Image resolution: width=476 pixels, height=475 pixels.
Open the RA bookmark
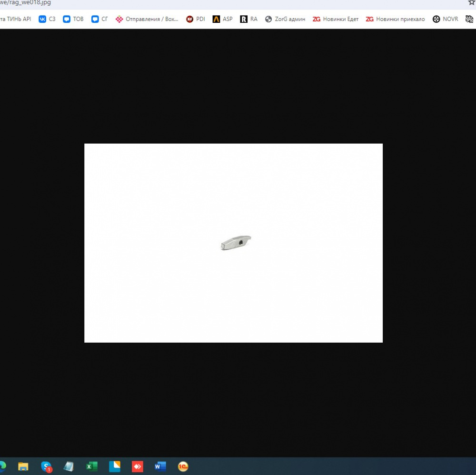pos(248,19)
